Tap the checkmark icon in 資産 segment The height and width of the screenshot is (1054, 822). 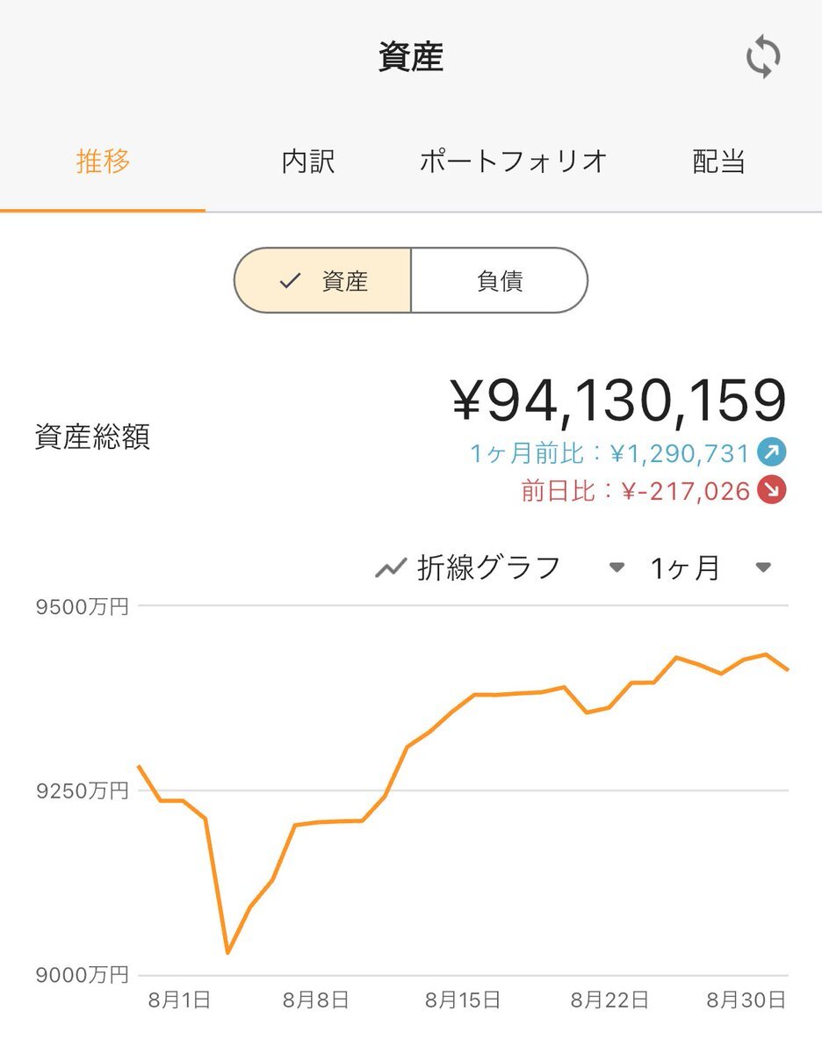click(289, 281)
